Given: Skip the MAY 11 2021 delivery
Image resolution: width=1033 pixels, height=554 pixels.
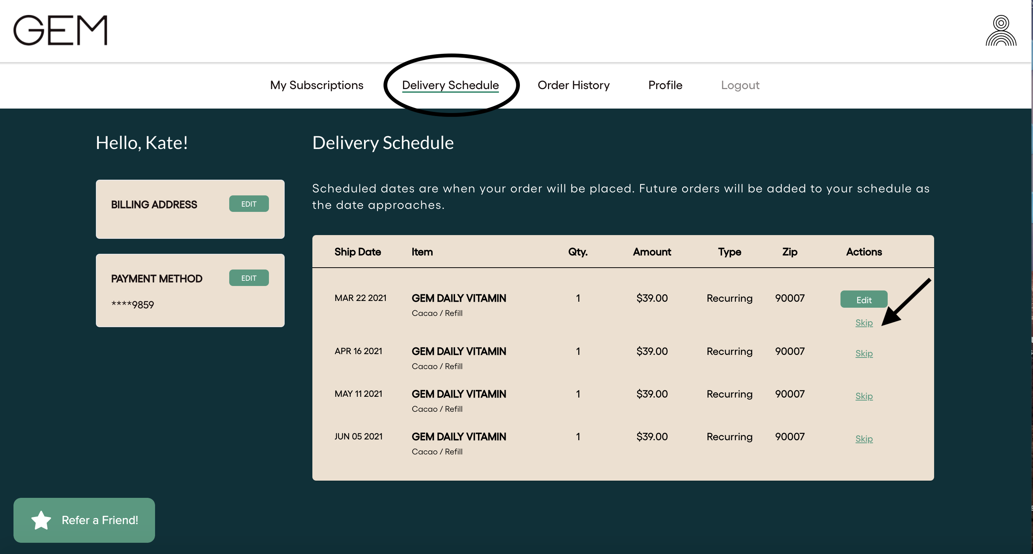Looking at the screenshot, I should (x=864, y=396).
